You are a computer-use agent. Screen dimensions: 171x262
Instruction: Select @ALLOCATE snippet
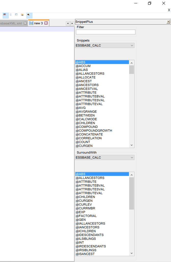pyautogui.click(x=102, y=78)
